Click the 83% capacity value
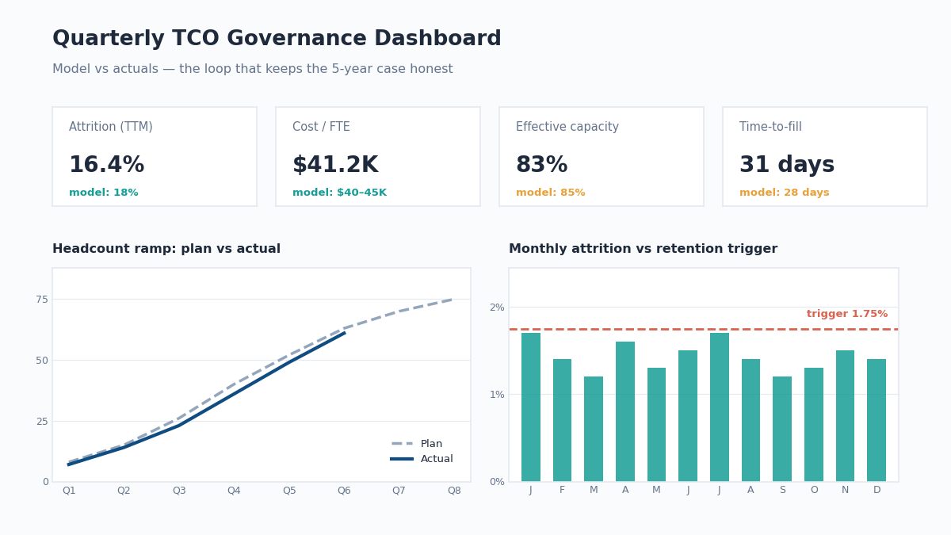The image size is (951, 535). pos(541,165)
